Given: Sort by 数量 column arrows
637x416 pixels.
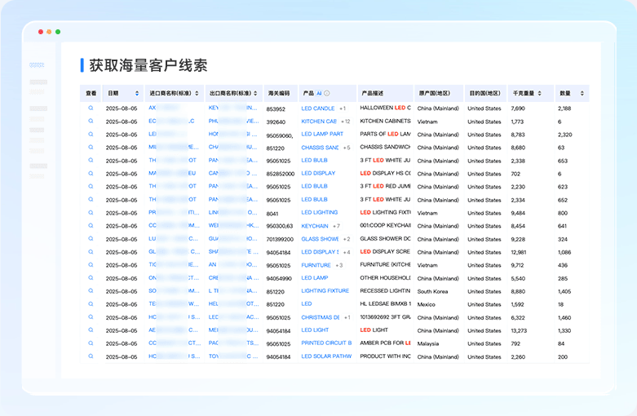Looking at the screenshot, I should point(582,94).
